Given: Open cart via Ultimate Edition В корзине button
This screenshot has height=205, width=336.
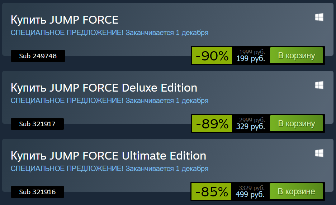Looking at the screenshot, I should click(x=296, y=191).
